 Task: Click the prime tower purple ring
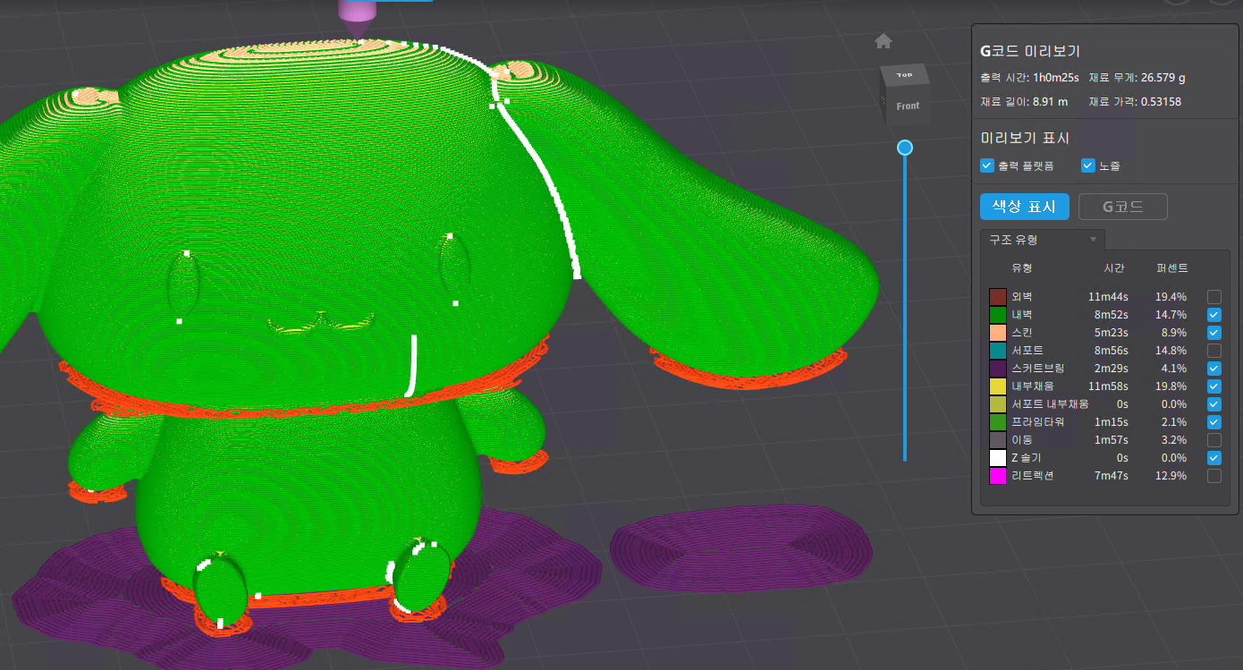click(741, 547)
